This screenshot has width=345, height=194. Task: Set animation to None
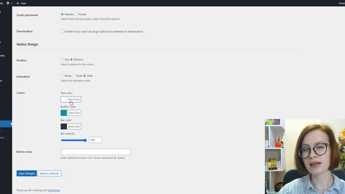click(62, 75)
